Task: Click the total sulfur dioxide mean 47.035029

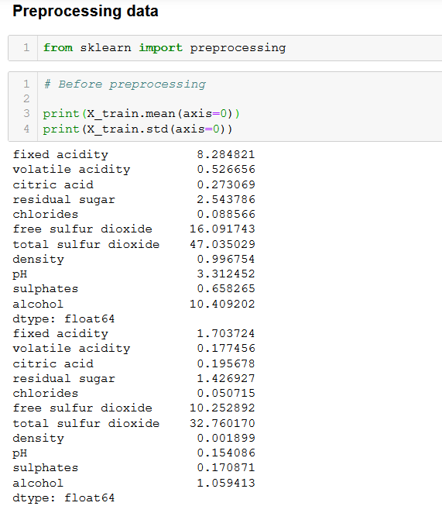Action: tap(222, 244)
